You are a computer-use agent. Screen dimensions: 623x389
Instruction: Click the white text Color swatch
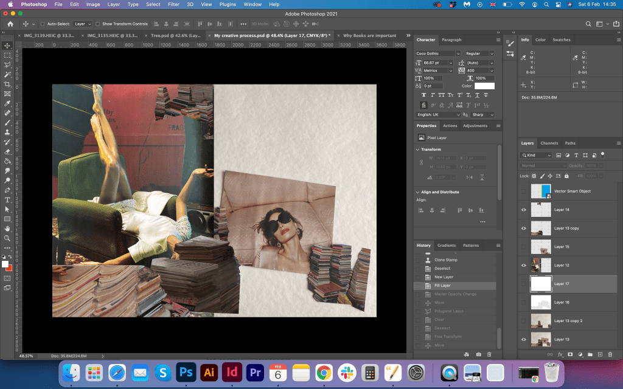click(484, 86)
